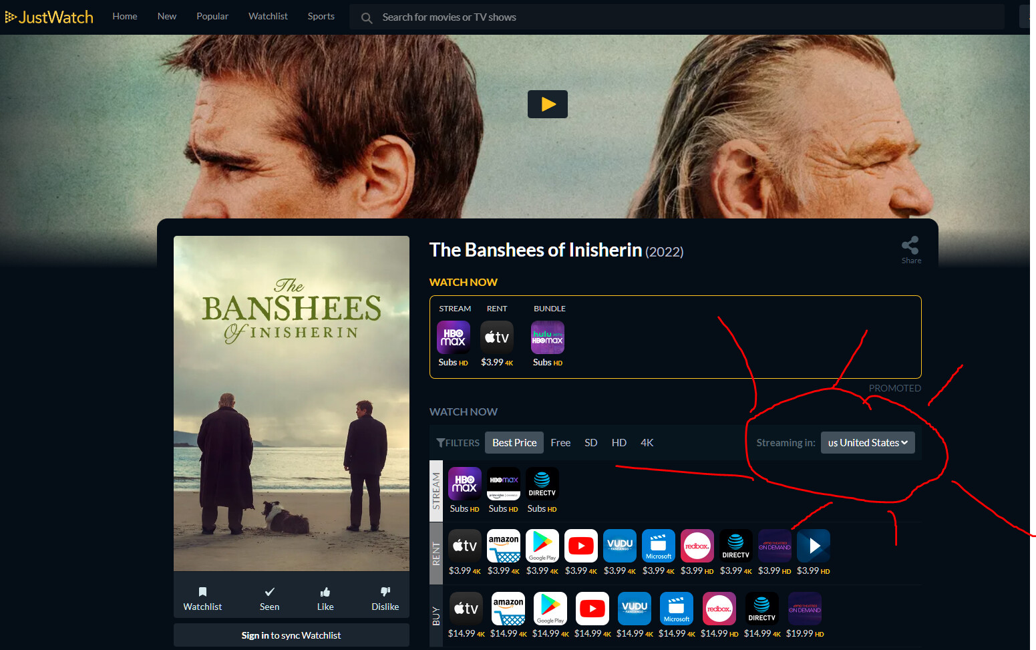Rent on Redbox for $3.99
Image resolution: width=1036 pixels, height=650 pixels.
click(697, 546)
